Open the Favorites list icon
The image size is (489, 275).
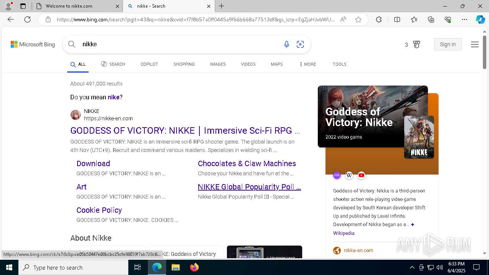(x=414, y=19)
